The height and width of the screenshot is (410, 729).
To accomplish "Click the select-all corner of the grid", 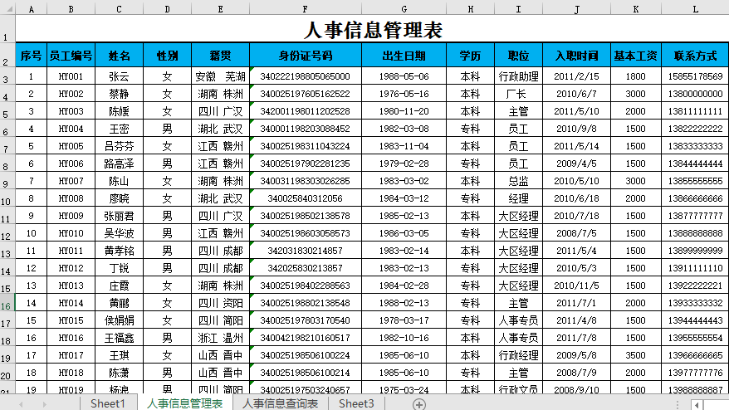I will pyautogui.click(x=7, y=9).
